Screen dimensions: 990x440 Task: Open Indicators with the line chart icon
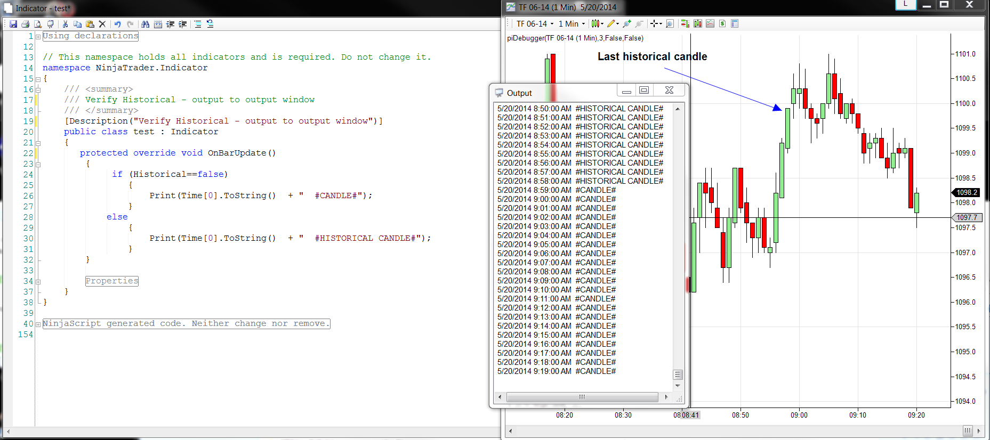coord(710,23)
